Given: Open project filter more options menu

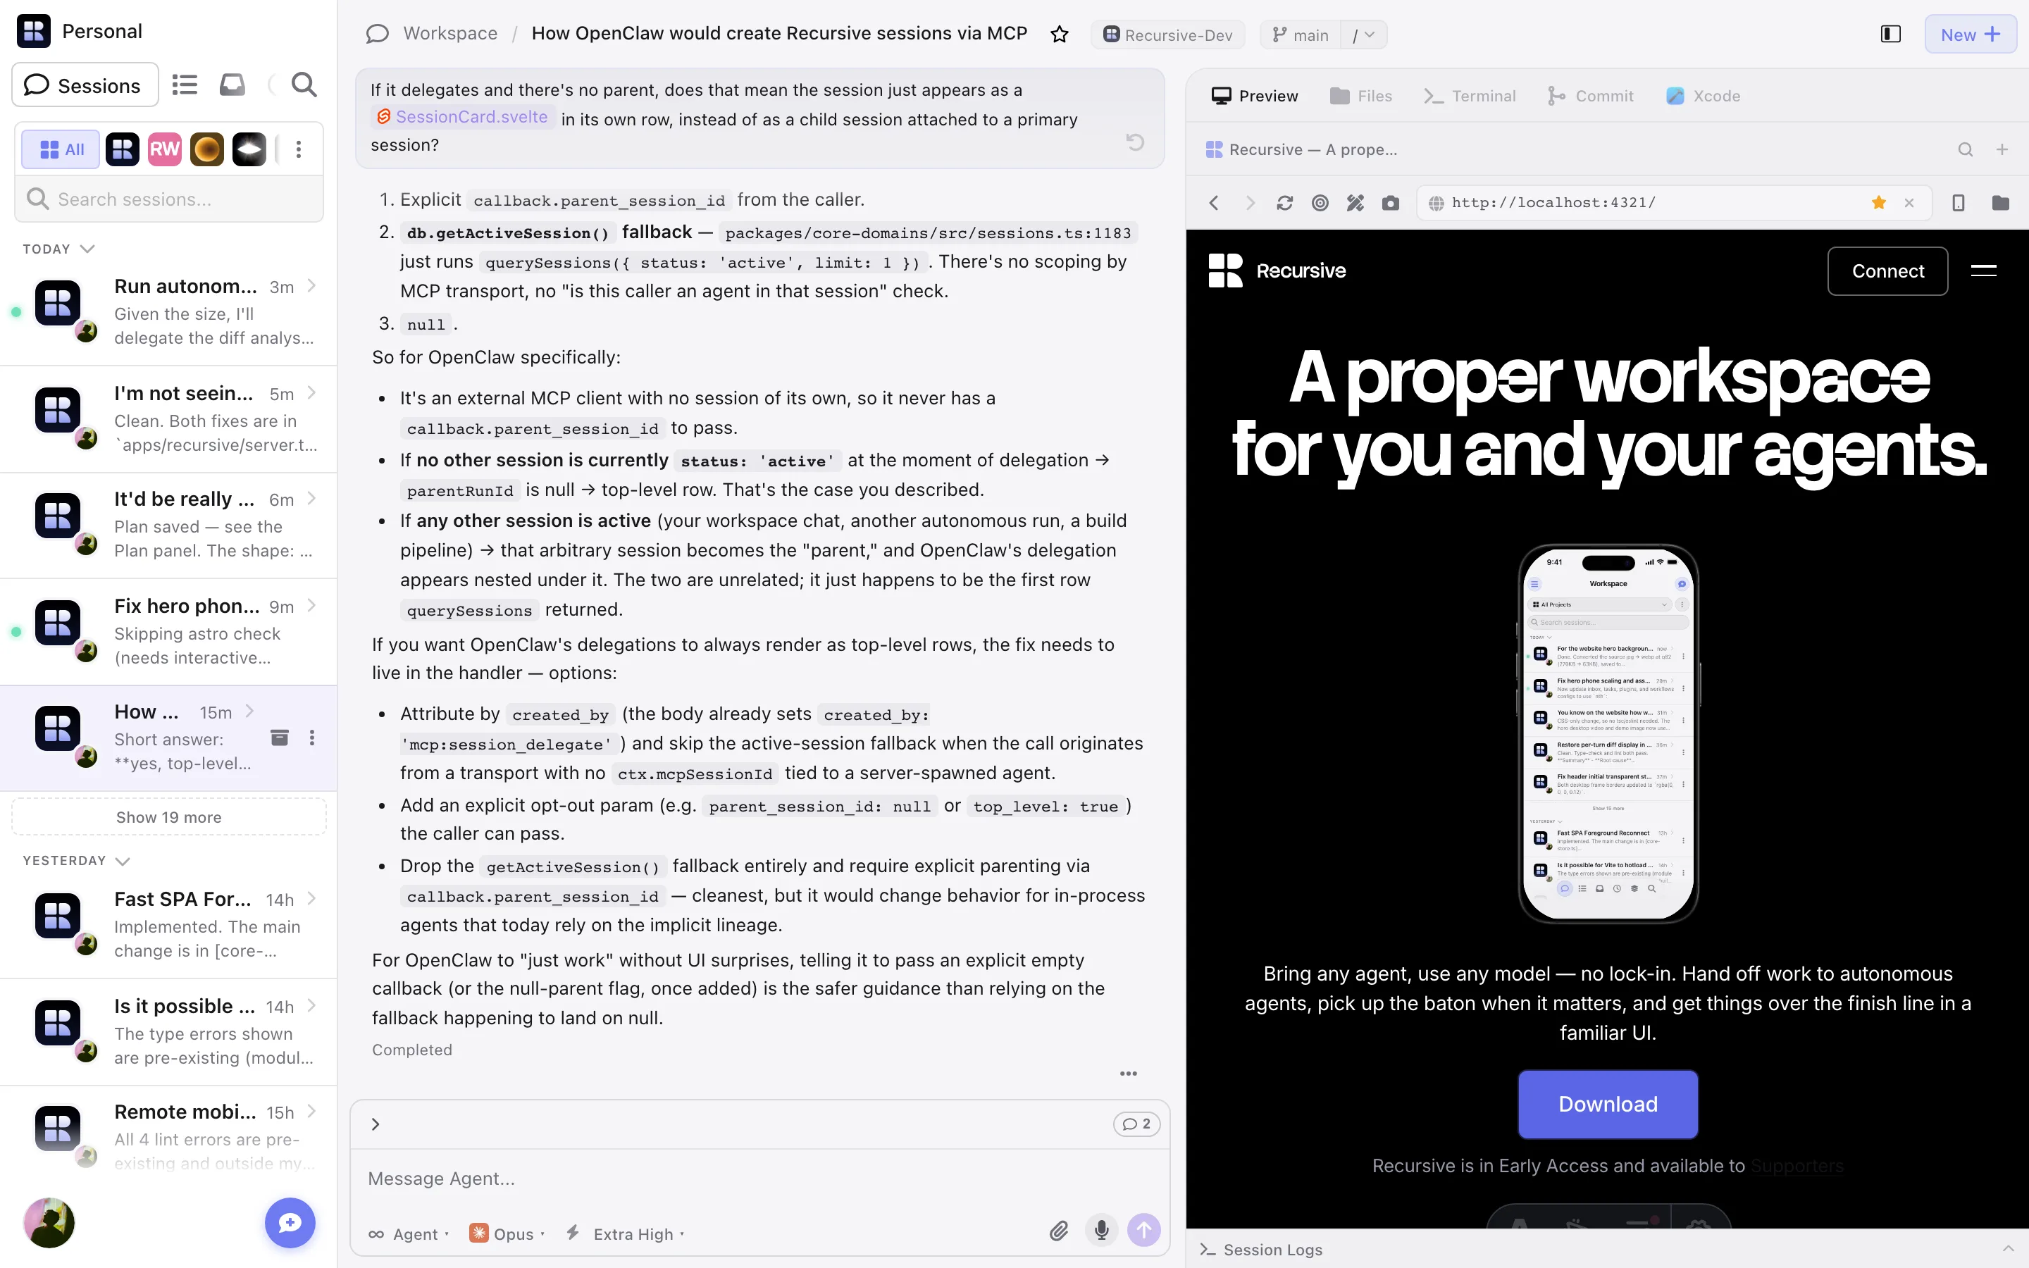Looking at the screenshot, I should pyautogui.click(x=299, y=149).
